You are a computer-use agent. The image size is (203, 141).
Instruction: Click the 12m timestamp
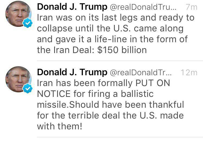189,73
